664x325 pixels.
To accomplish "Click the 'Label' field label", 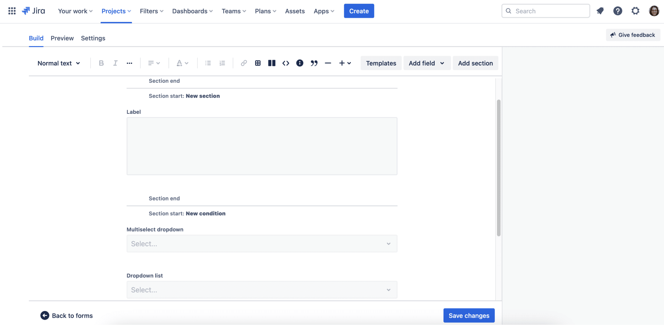I will [133, 112].
